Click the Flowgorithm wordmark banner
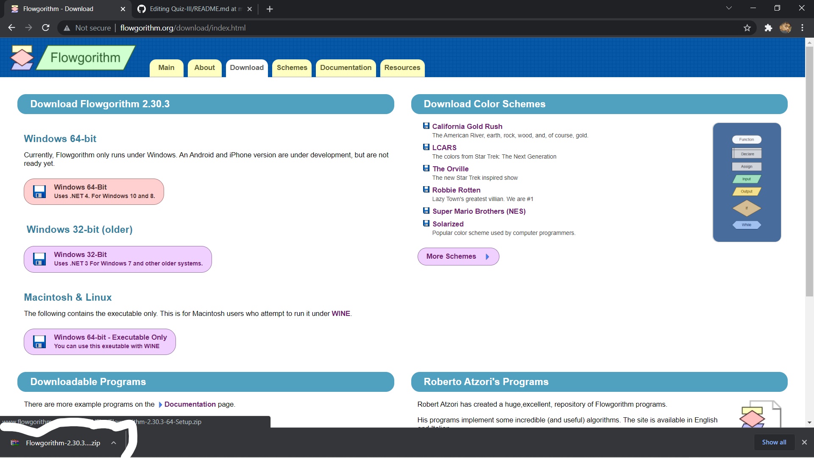The height and width of the screenshot is (458, 814). pos(86,58)
